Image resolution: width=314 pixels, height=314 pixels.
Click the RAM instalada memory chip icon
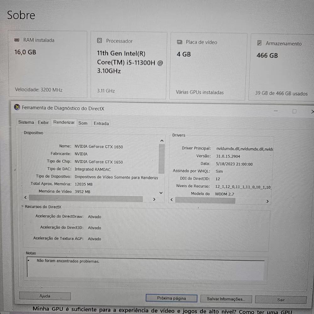coord(17,40)
